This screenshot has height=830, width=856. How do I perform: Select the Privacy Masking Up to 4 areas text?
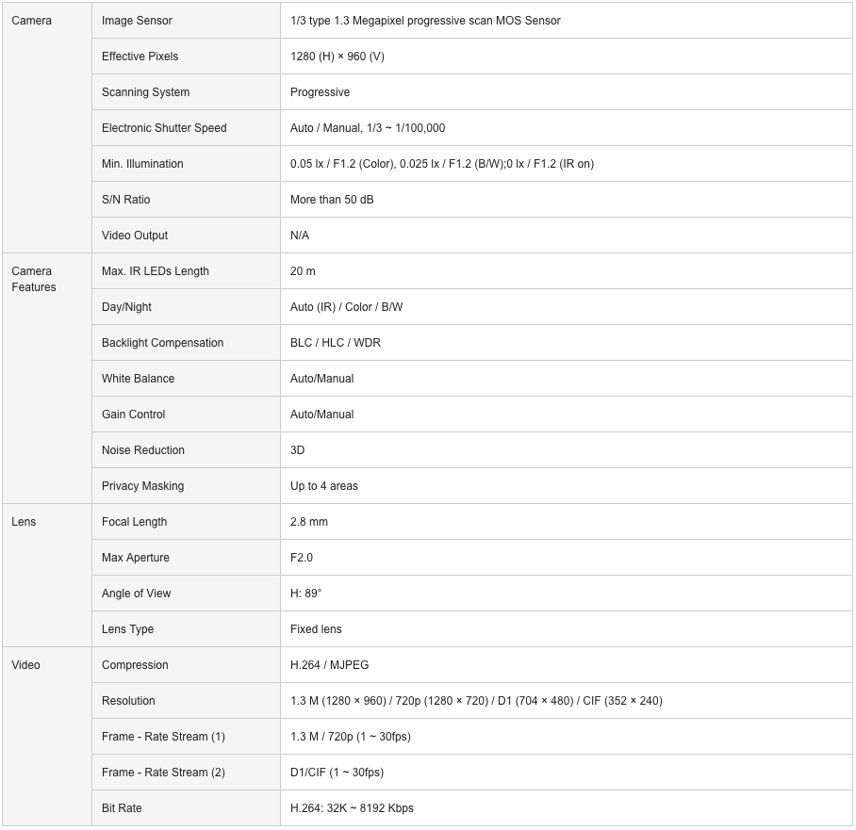(x=323, y=486)
